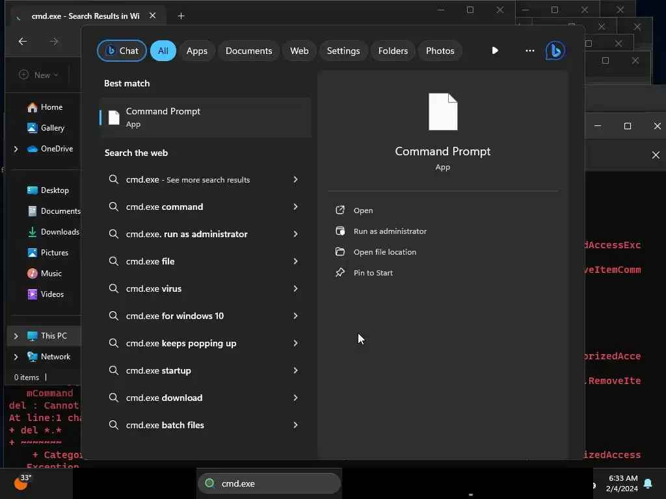Choose Open file location action

tap(385, 252)
